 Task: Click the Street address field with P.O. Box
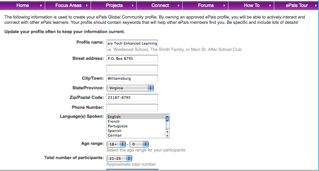[132, 59]
